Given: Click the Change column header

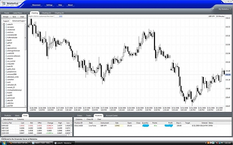Looking at the screenshot, I should pos(50,123).
